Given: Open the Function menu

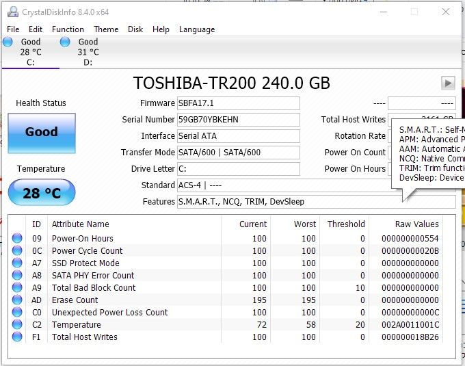Looking at the screenshot, I should tap(68, 29).
